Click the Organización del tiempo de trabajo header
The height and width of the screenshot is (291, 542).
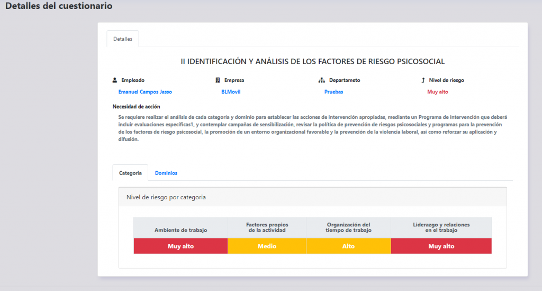[x=348, y=227]
